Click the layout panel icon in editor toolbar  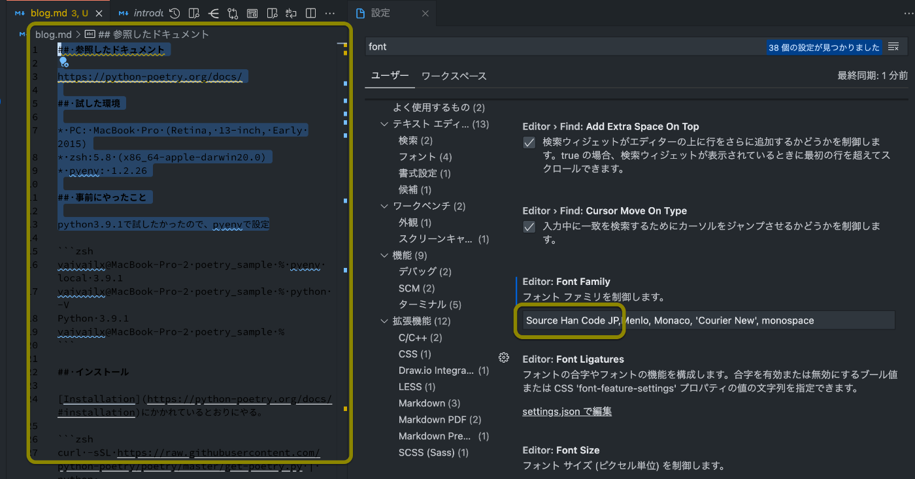(x=252, y=13)
